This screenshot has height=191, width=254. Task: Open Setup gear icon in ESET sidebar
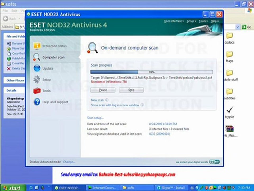(37, 79)
